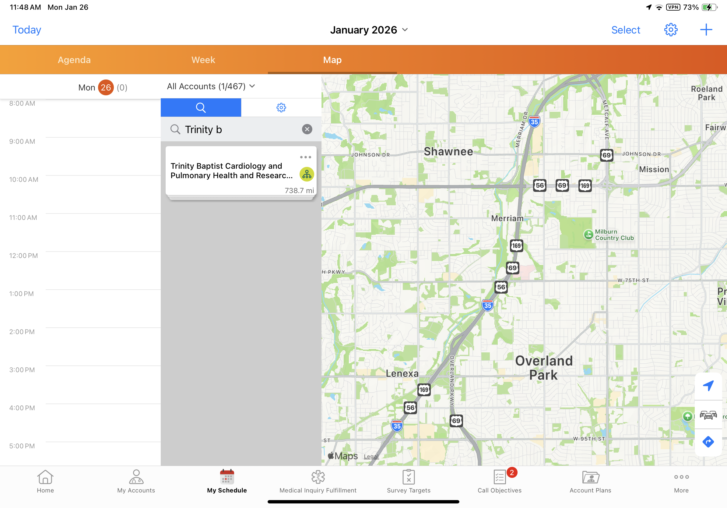Switch to the Agenda tab
The height and width of the screenshot is (508, 727).
pyautogui.click(x=74, y=60)
